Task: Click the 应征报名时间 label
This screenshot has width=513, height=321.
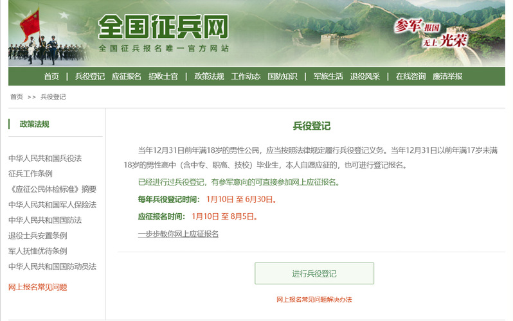Action: tap(161, 216)
